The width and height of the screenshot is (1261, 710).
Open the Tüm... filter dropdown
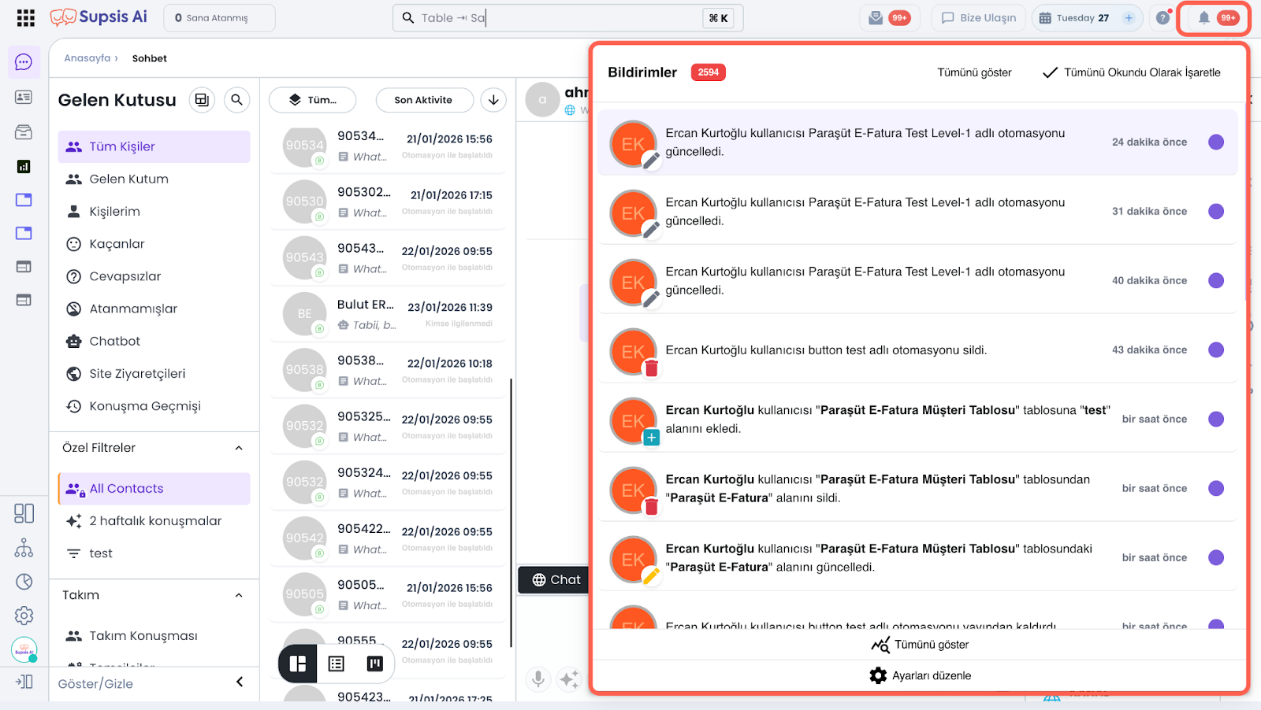(313, 100)
